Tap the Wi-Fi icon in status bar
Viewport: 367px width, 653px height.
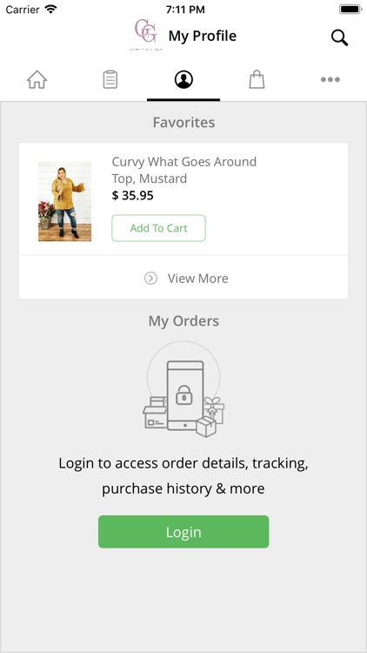coord(51,10)
